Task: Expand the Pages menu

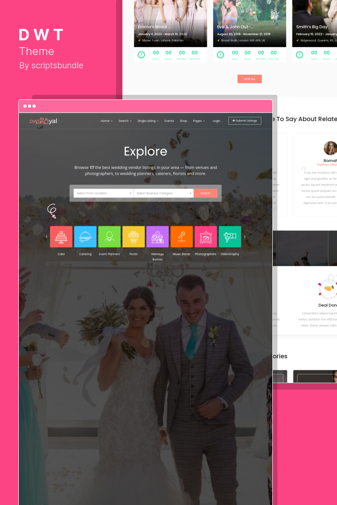Action: (199, 121)
